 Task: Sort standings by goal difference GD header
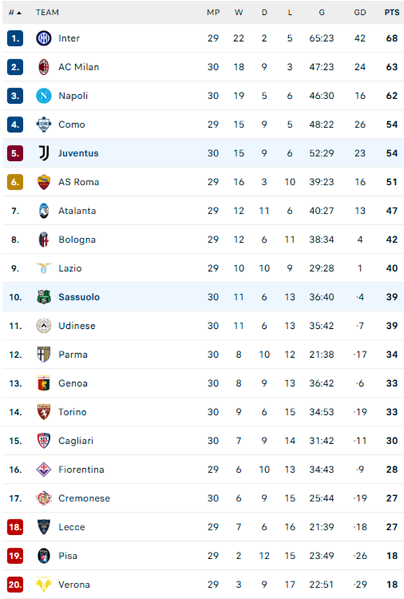tap(360, 12)
